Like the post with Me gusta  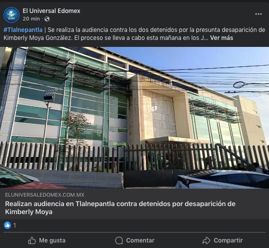[46, 241]
